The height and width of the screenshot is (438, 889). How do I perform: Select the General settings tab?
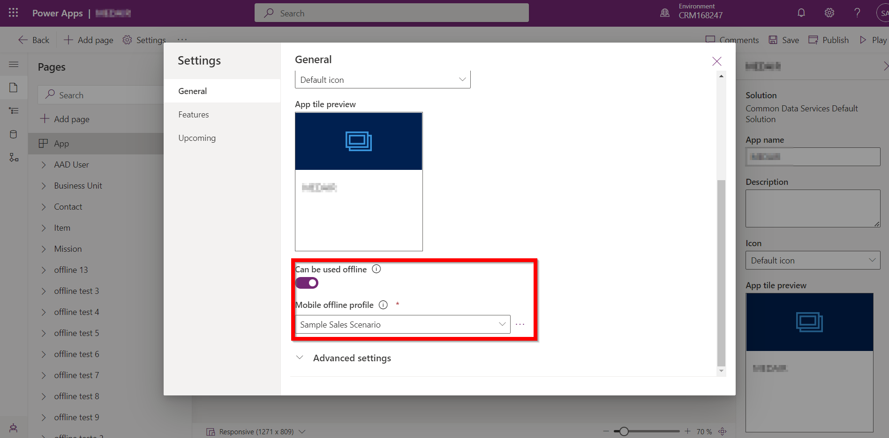click(222, 91)
